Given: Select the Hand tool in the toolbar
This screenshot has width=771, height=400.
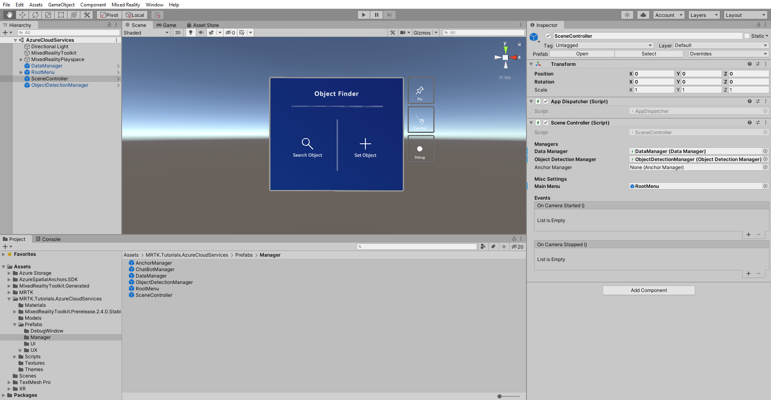Looking at the screenshot, I should 9,15.
